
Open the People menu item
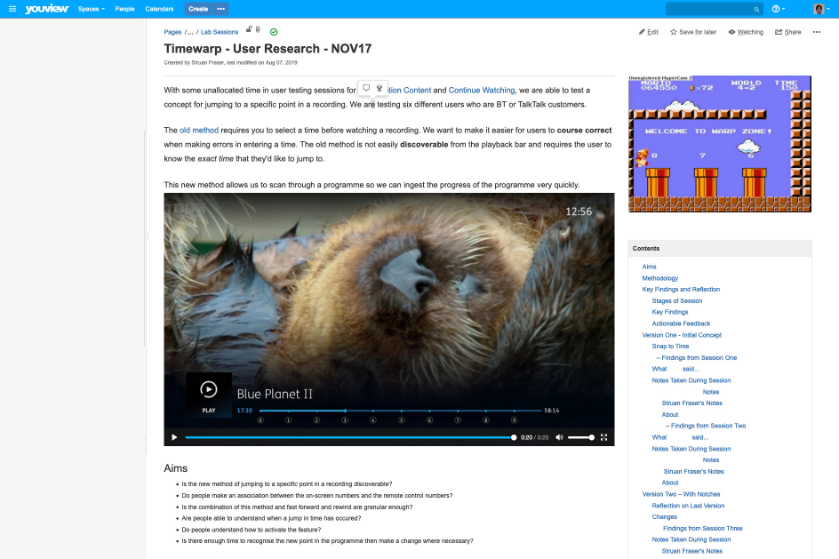point(124,9)
